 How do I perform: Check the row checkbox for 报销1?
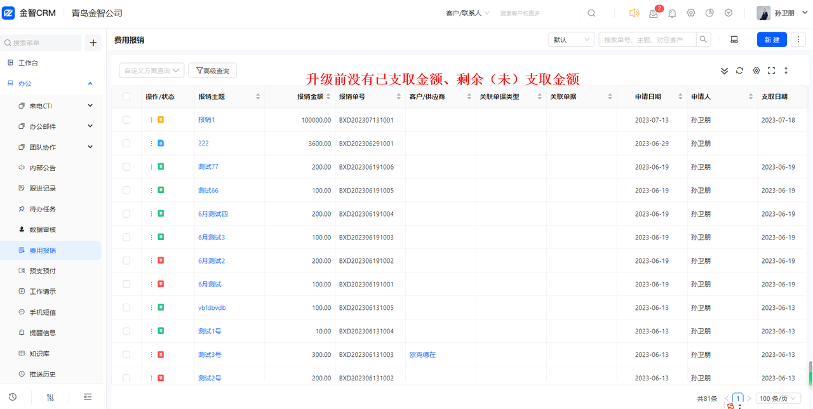[x=126, y=120]
